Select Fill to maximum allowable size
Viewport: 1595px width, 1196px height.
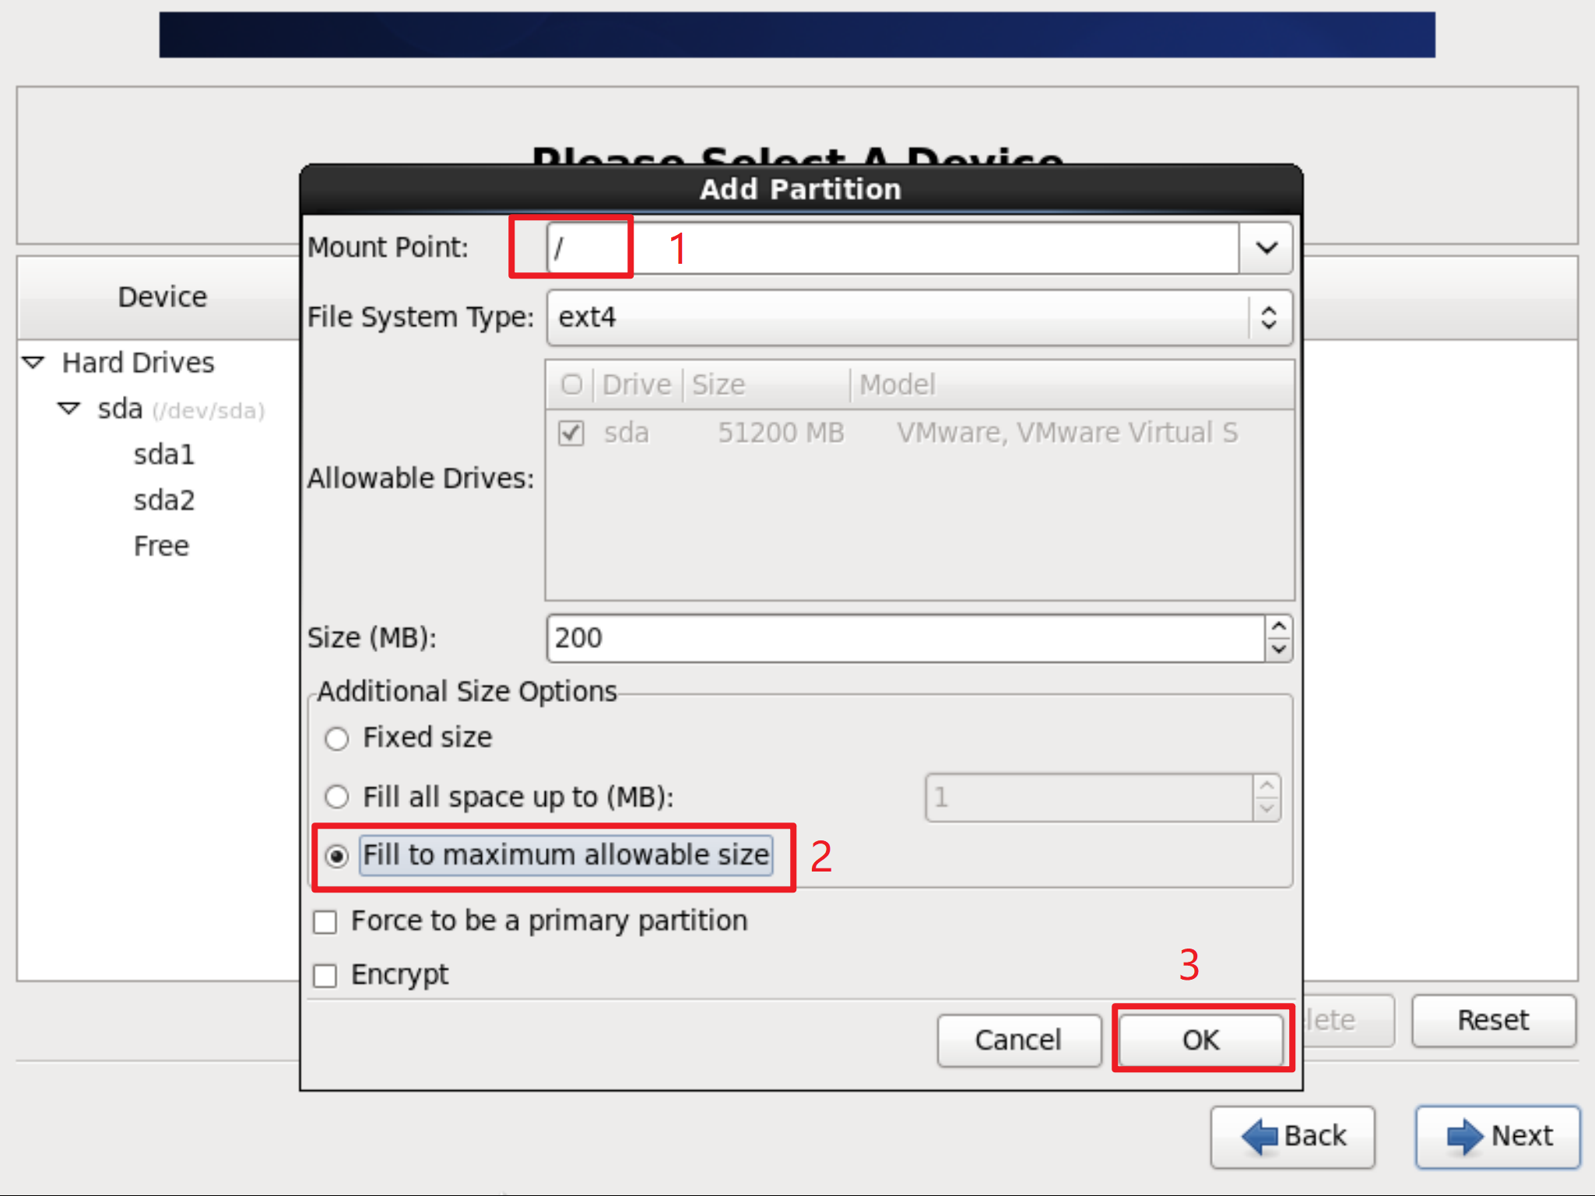click(x=336, y=856)
